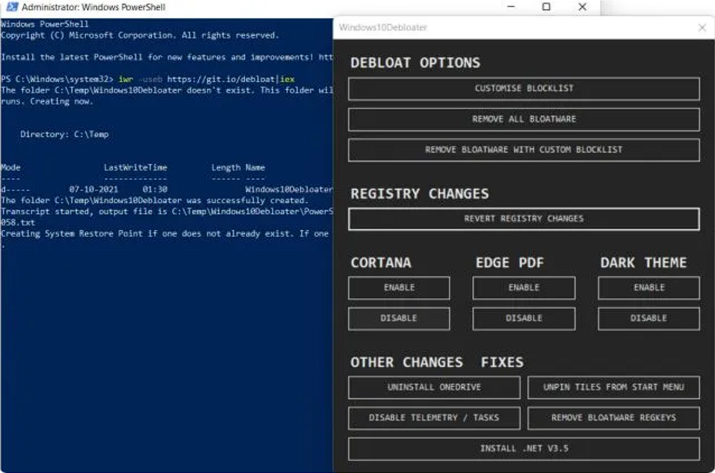
Task: Click Remove All Bloatware
Action: 524,119
